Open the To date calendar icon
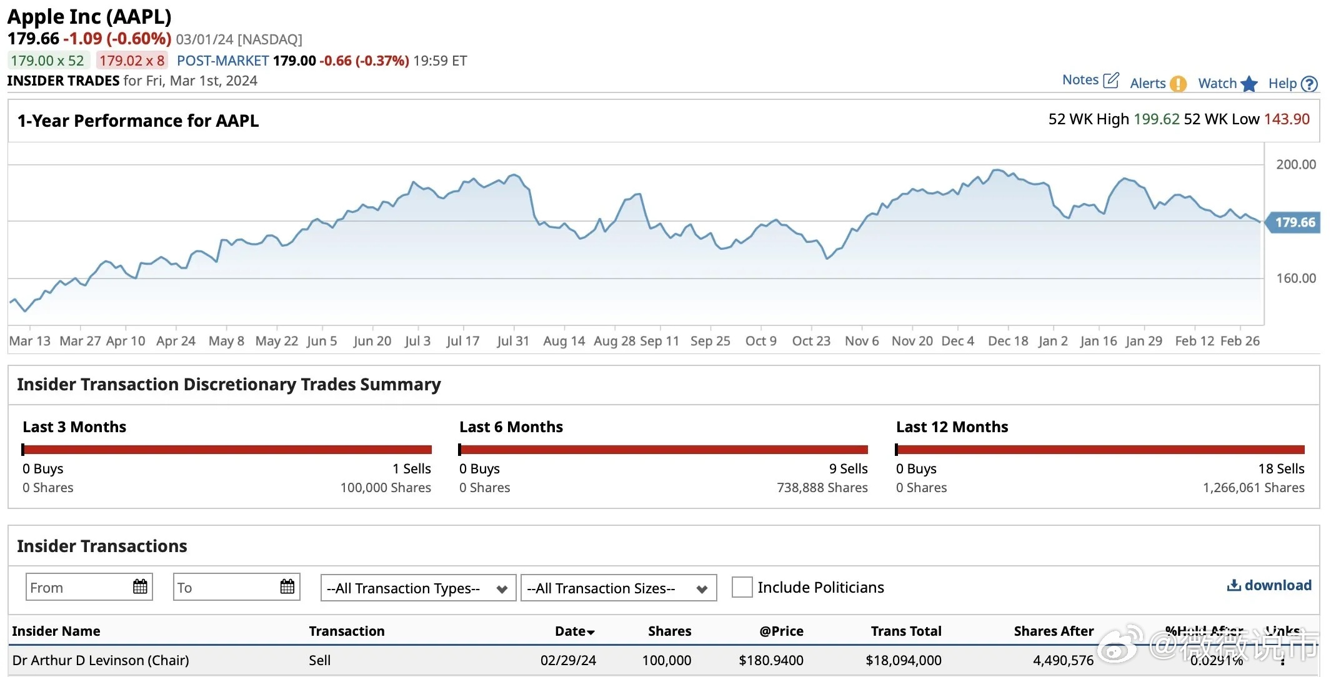The height and width of the screenshot is (677, 1331). tap(287, 586)
